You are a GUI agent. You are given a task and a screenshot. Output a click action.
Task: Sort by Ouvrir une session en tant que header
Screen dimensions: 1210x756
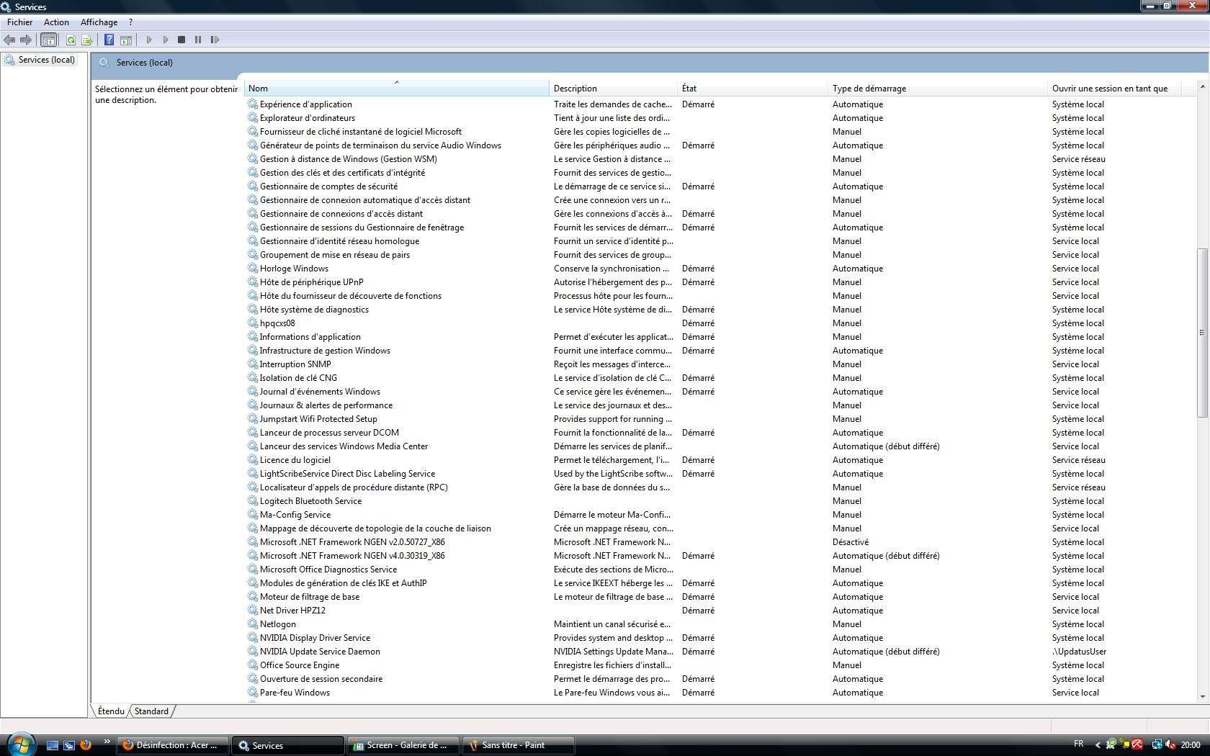click(x=1116, y=89)
